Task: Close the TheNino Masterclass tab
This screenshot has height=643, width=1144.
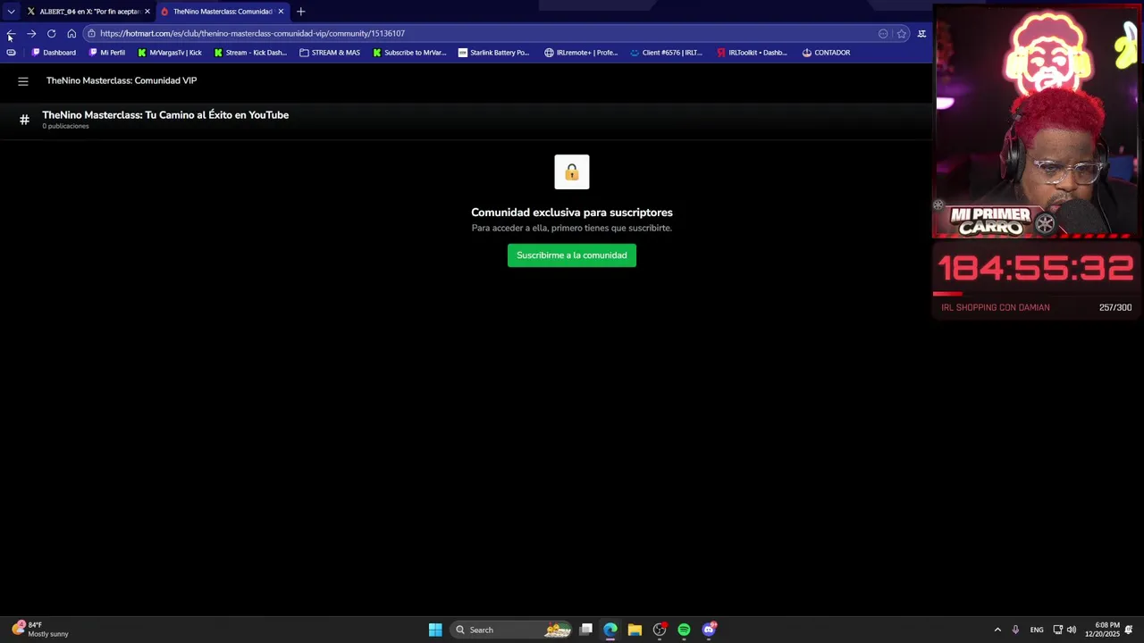Action: click(x=281, y=12)
